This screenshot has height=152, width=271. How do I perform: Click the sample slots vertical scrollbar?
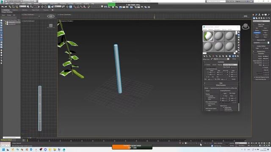coord(236,41)
